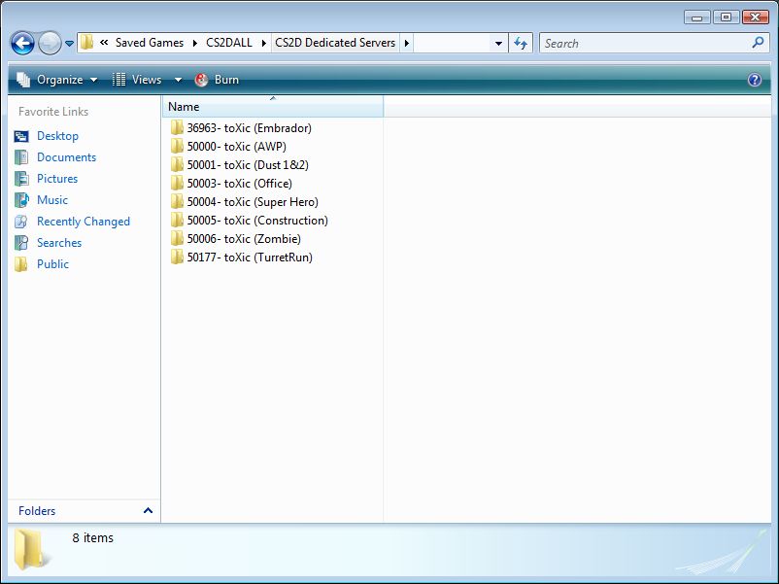Open recent pages dropdown beside Forward button

(x=70, y=44)
